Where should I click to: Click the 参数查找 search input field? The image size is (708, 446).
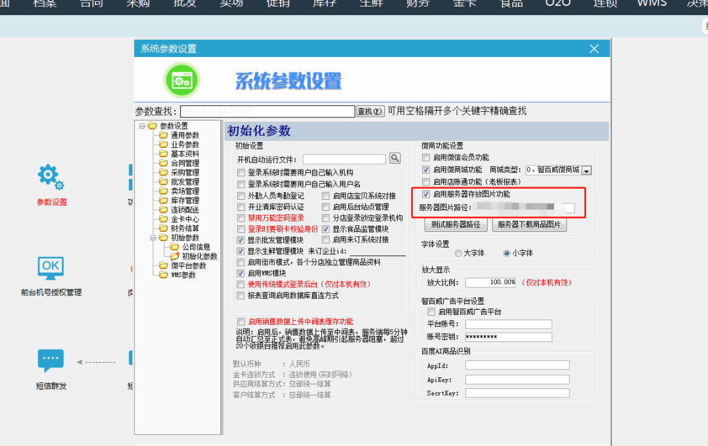point(267,111)
